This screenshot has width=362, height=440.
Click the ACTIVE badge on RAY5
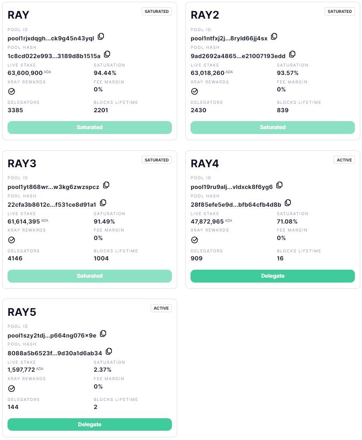(x=161, y=308)
